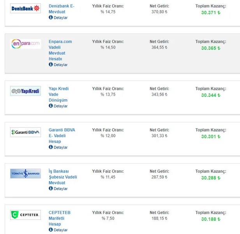This screenshot has width=240, height=234.
Task: Click Garanti BBVA total earnings 30.301 ₺
Action: coord(210,137)
